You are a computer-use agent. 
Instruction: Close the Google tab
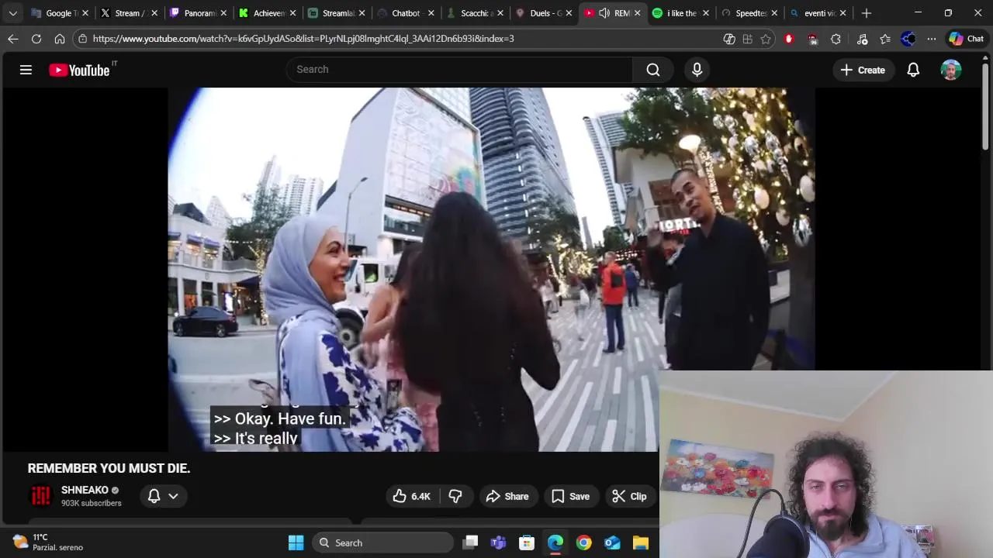[85, 13]
